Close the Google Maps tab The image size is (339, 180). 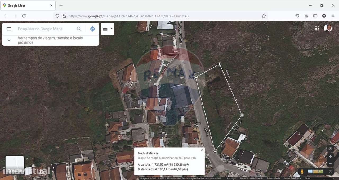[51, 6]
